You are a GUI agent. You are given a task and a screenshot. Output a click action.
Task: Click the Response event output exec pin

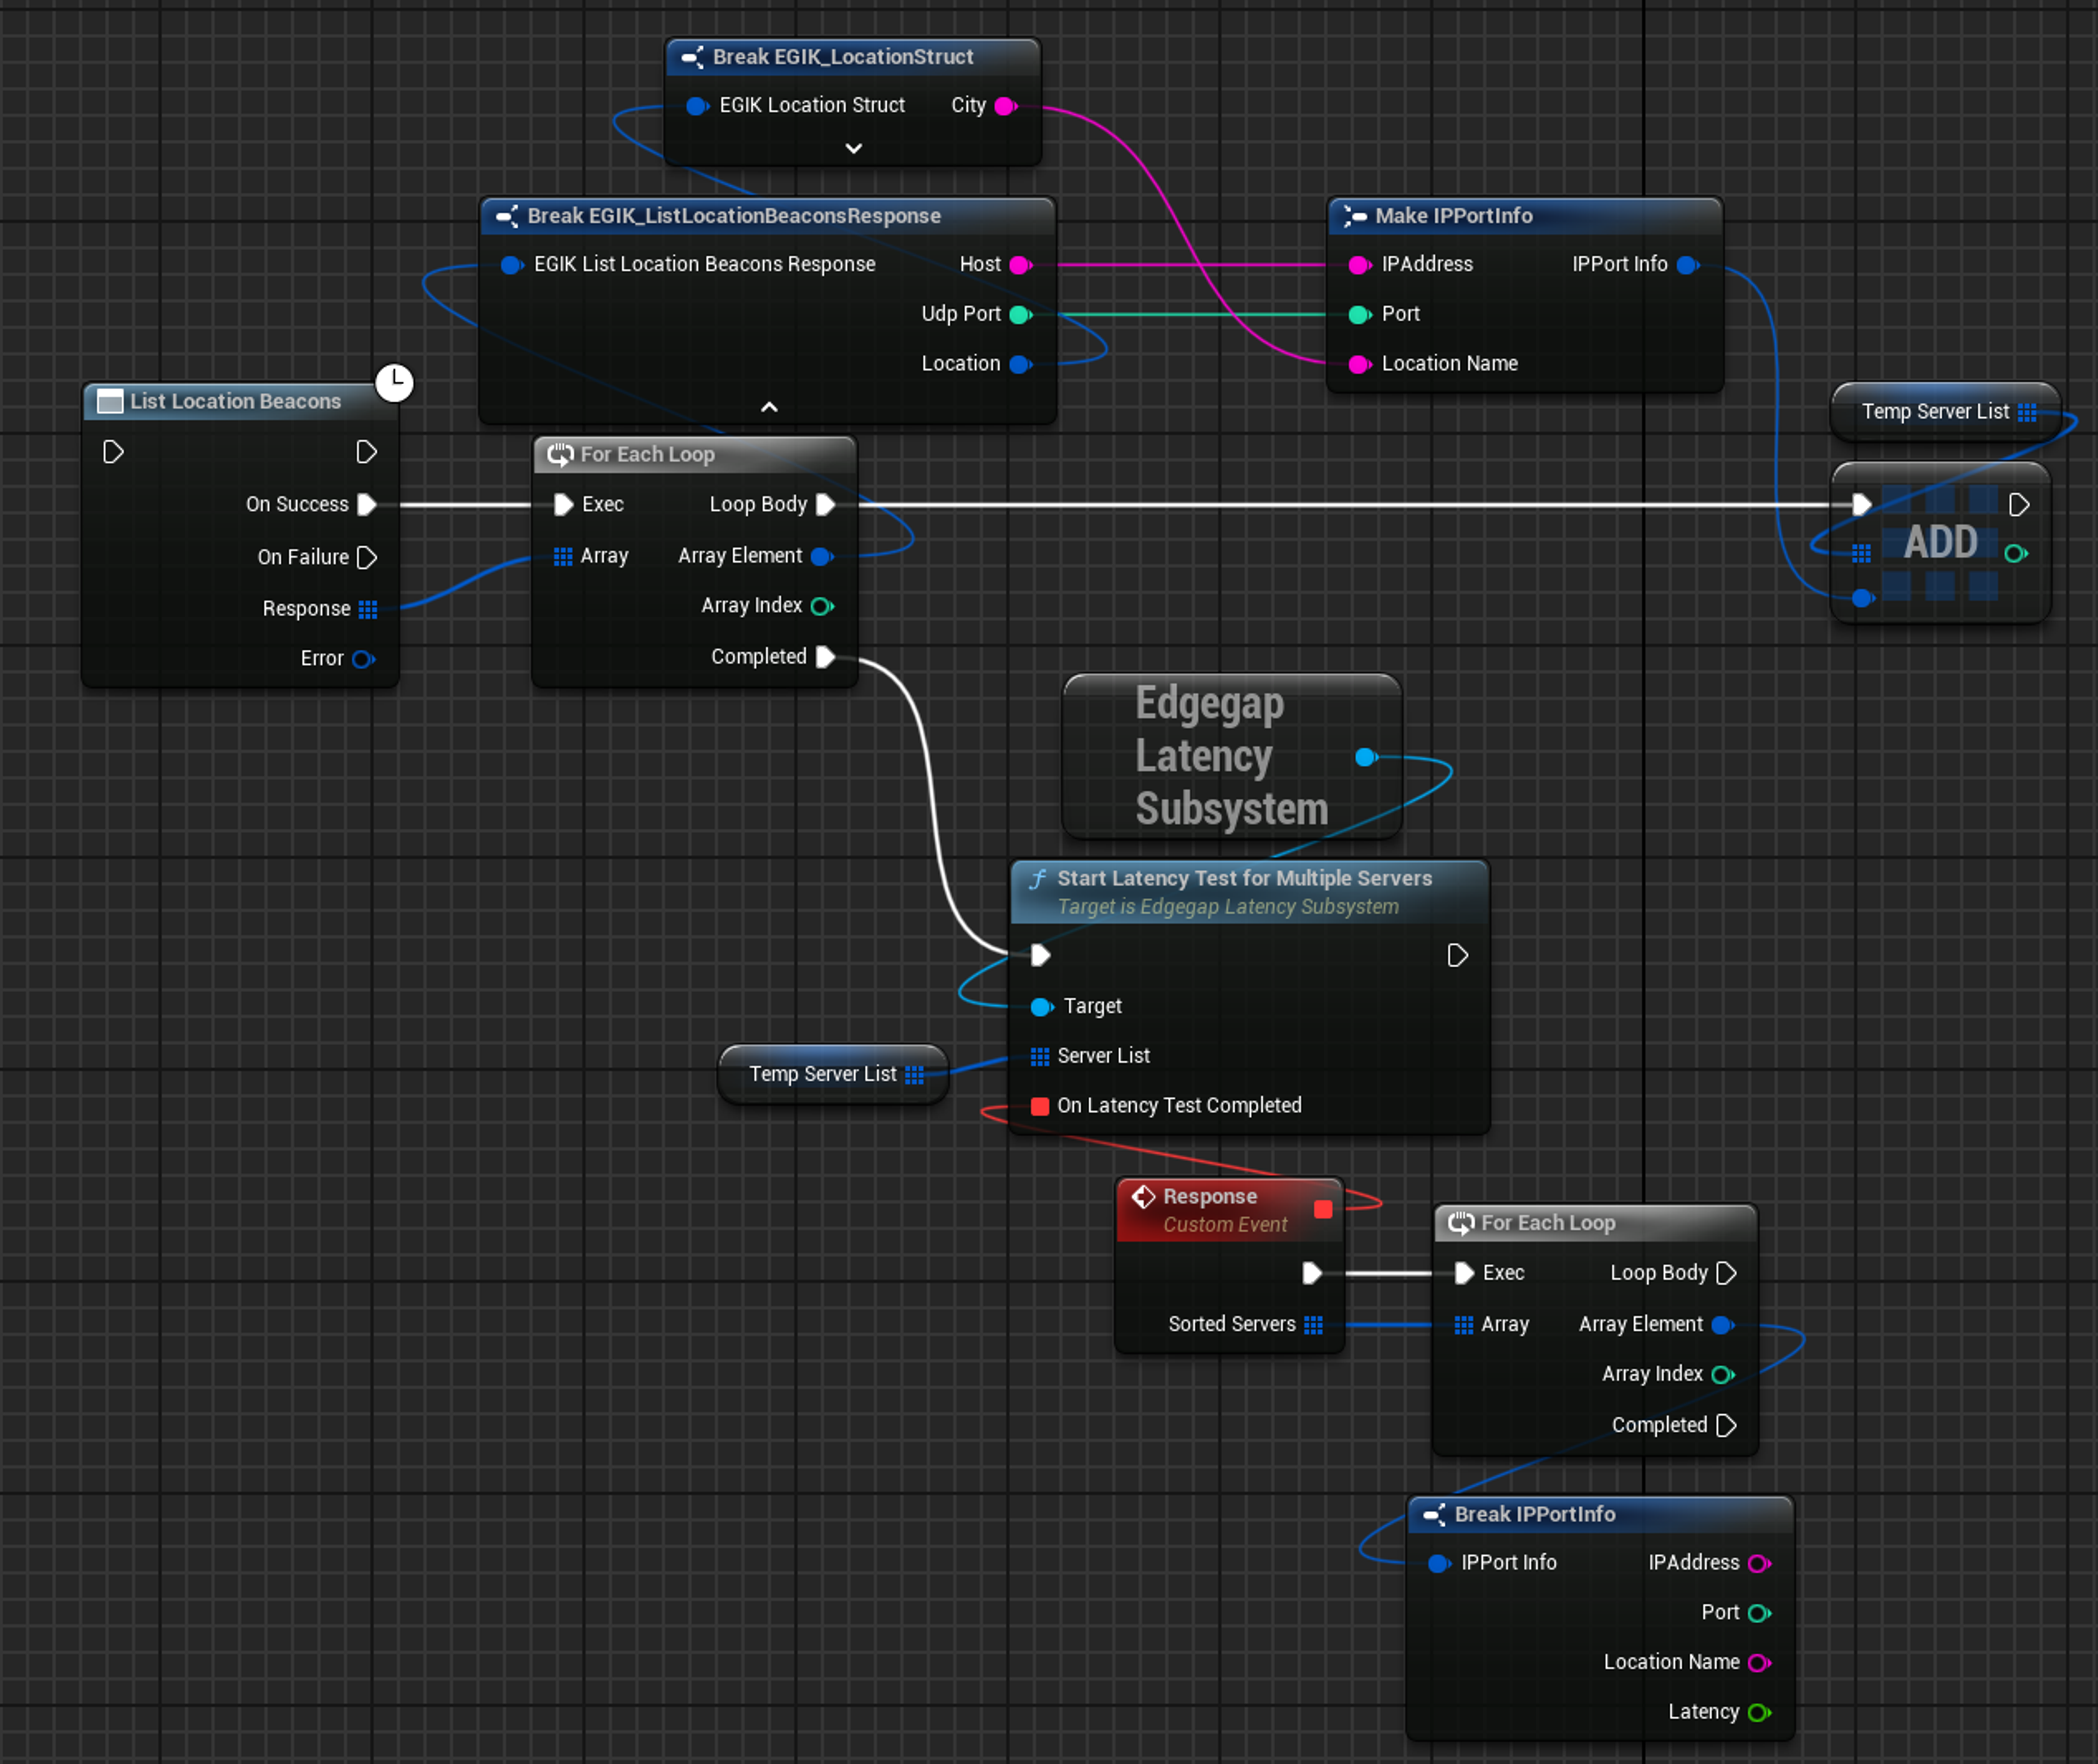tap(1311, 1273)
